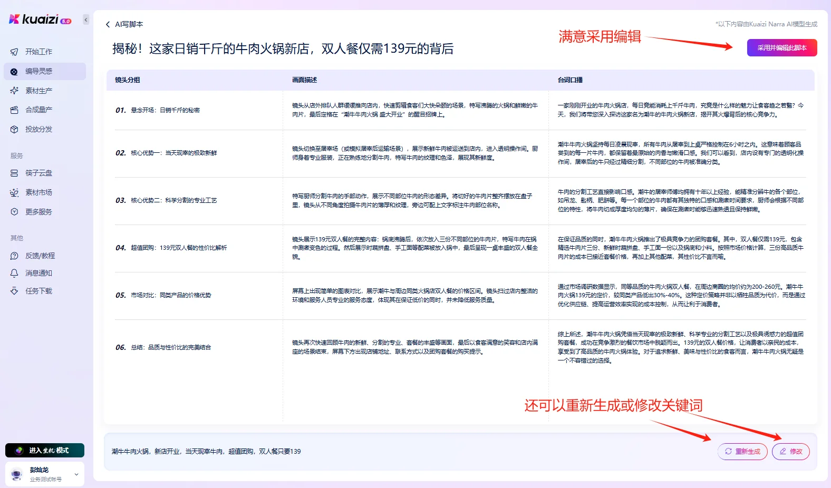Open 筷子云盘 service

(45, 173)
